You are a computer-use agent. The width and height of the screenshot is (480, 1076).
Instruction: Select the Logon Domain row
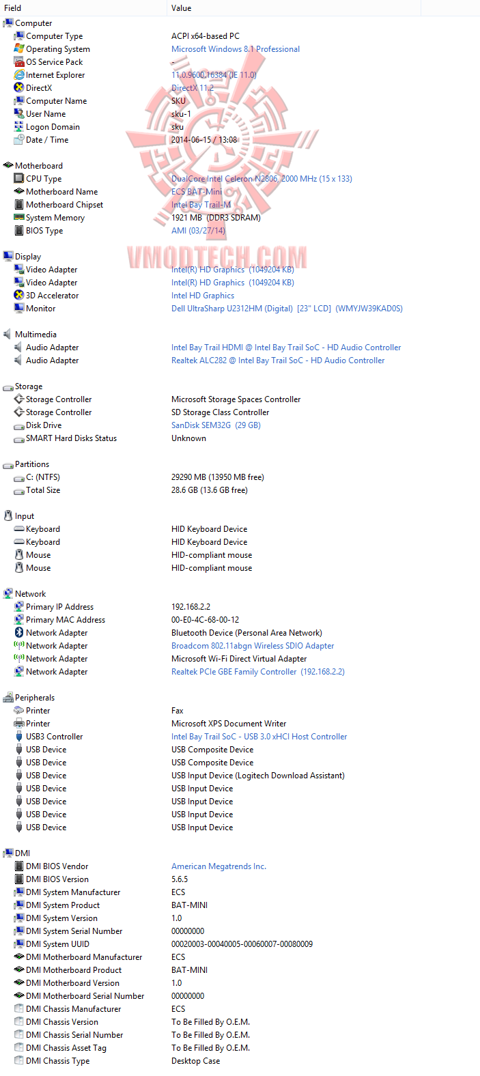coord(240,127)
